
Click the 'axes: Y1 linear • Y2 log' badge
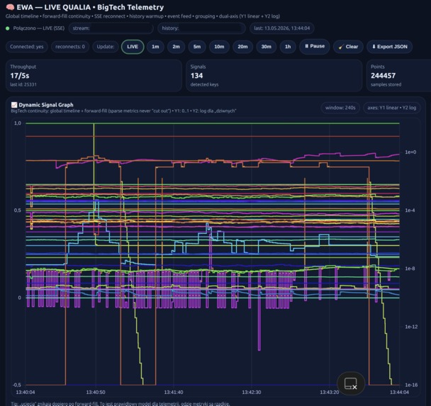coord(392,108)
